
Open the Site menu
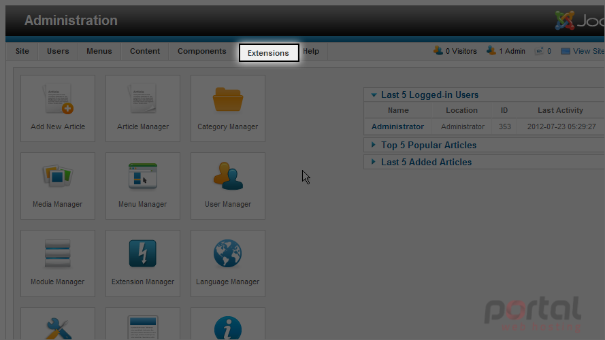pos(22,51)
